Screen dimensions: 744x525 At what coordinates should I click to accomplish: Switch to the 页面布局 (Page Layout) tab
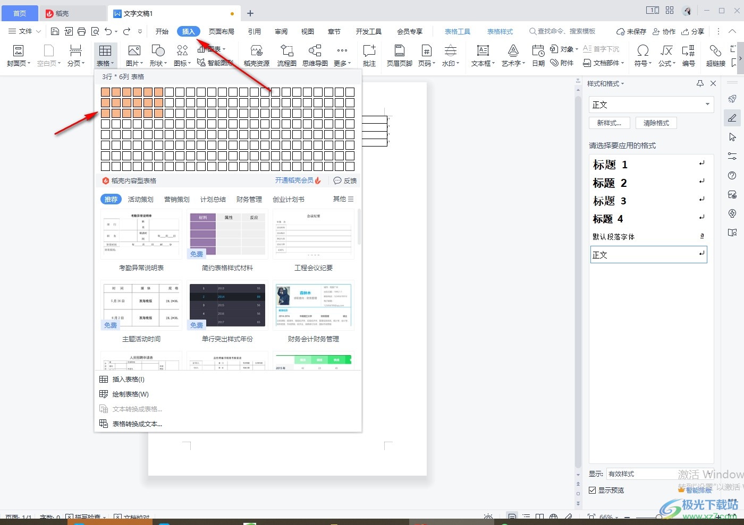(222, 31)
